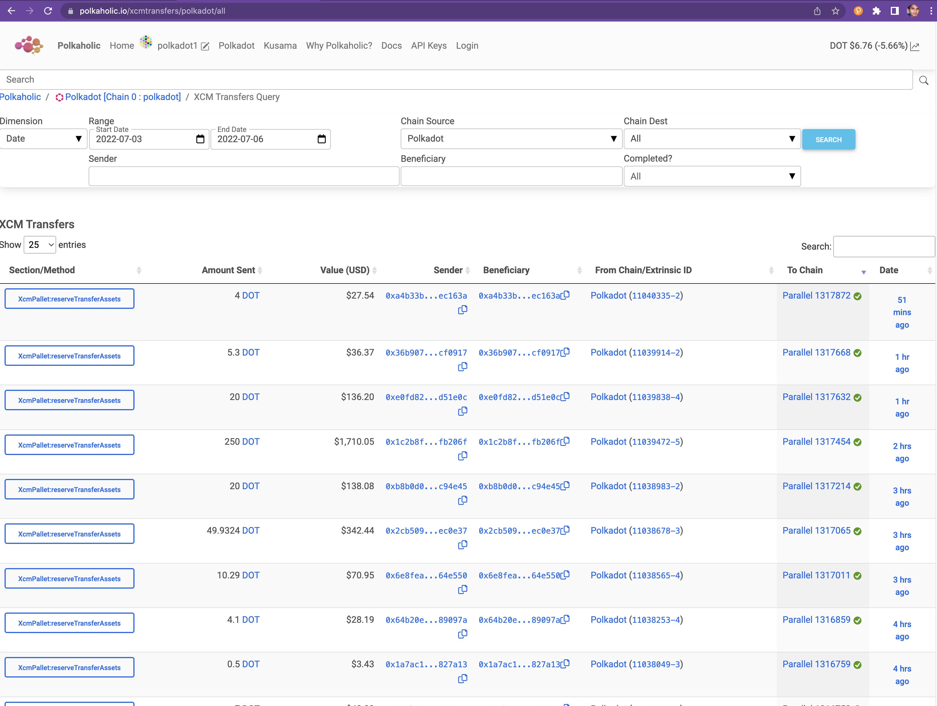Open the Docs nav item

click(391, 46)
